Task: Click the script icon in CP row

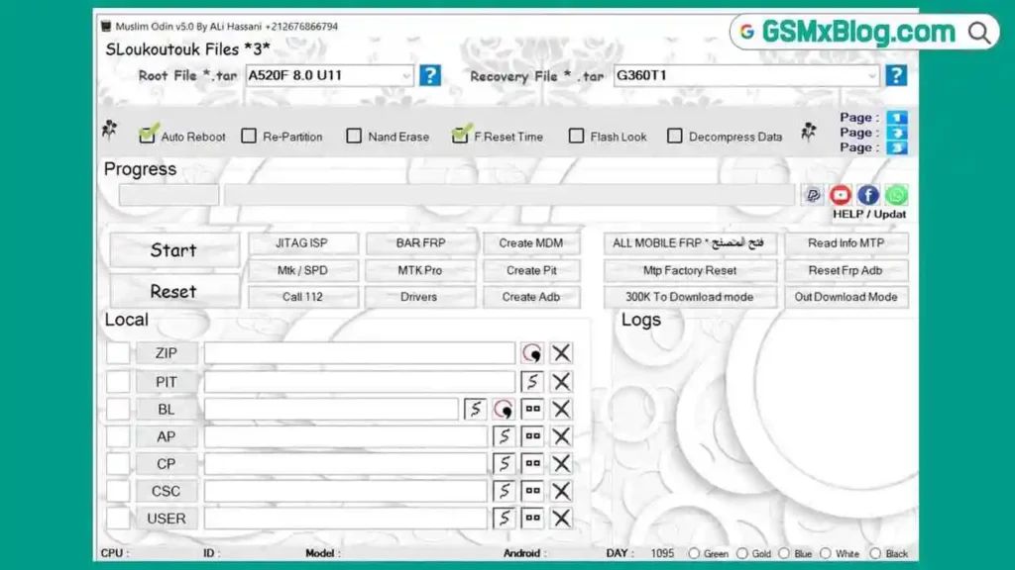Action: point(504,463)
